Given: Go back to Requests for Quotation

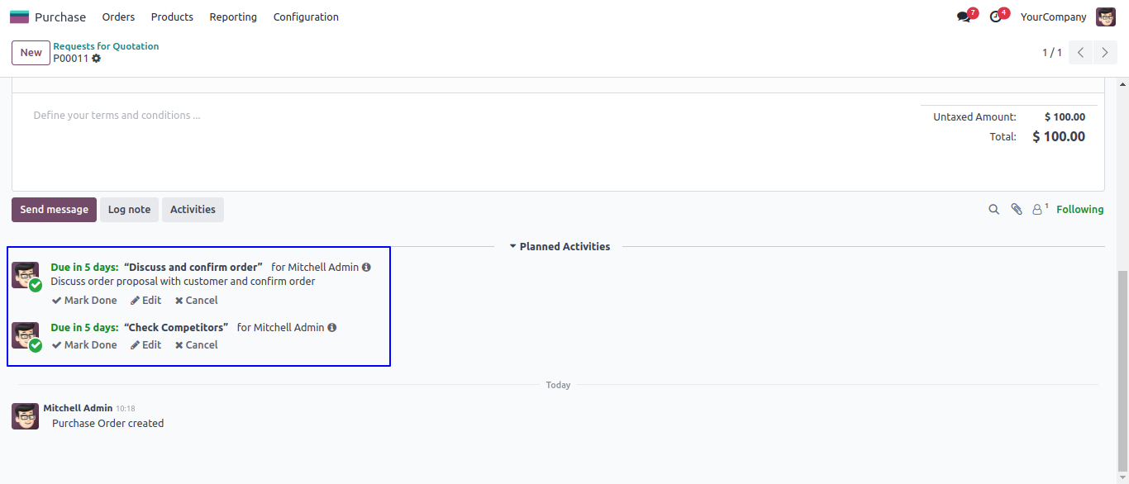Looking at the screenshot, I should pos(106,46).
